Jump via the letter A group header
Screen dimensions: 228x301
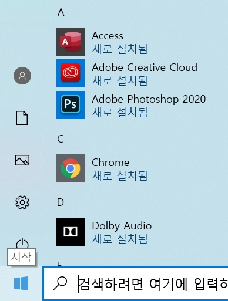[61, 12]
